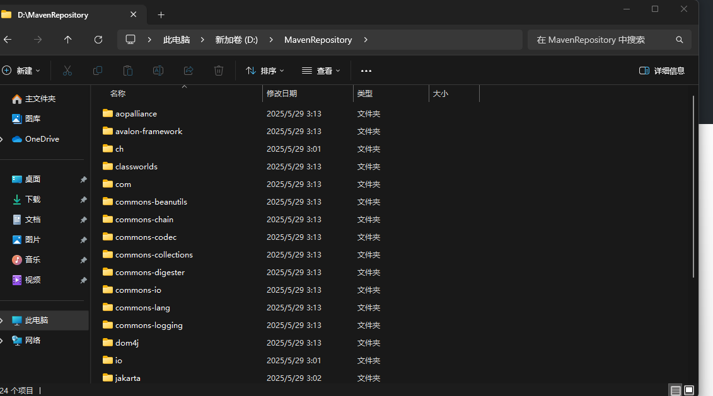This screenshot has height=396, width=713.
Task: Open the 新建 dropdown menu
Action: (x=21, y=71)
